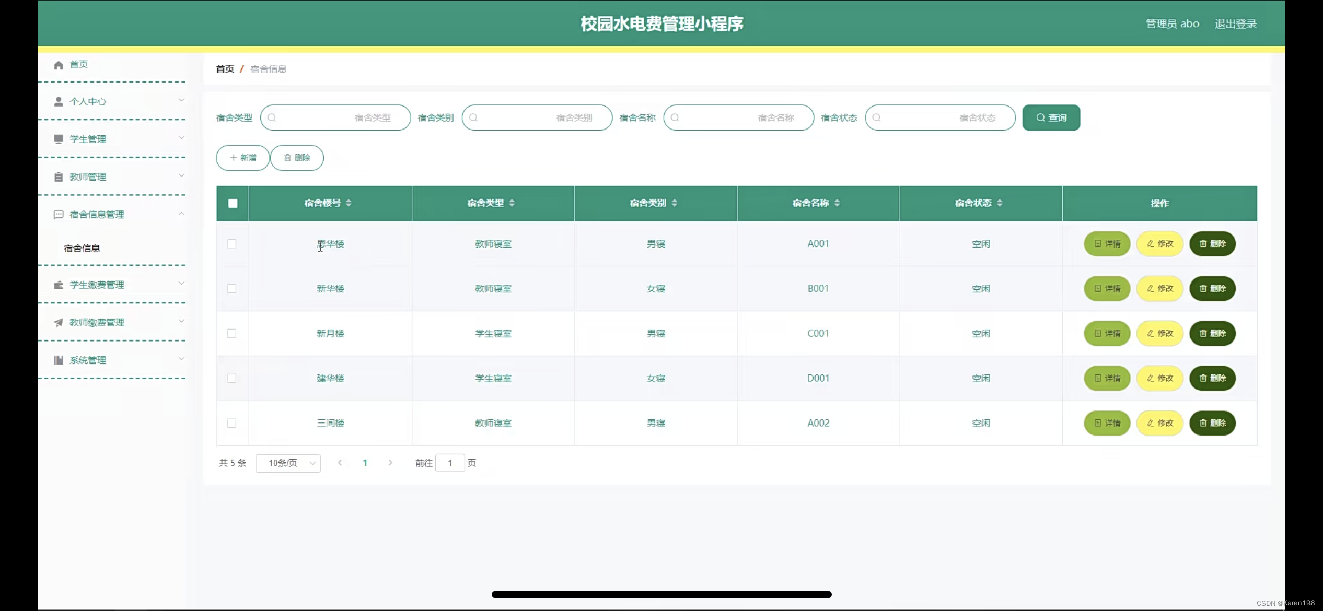The image size is (1323, 611).
Task: Click the 查询 search button
Action: 1051,118
